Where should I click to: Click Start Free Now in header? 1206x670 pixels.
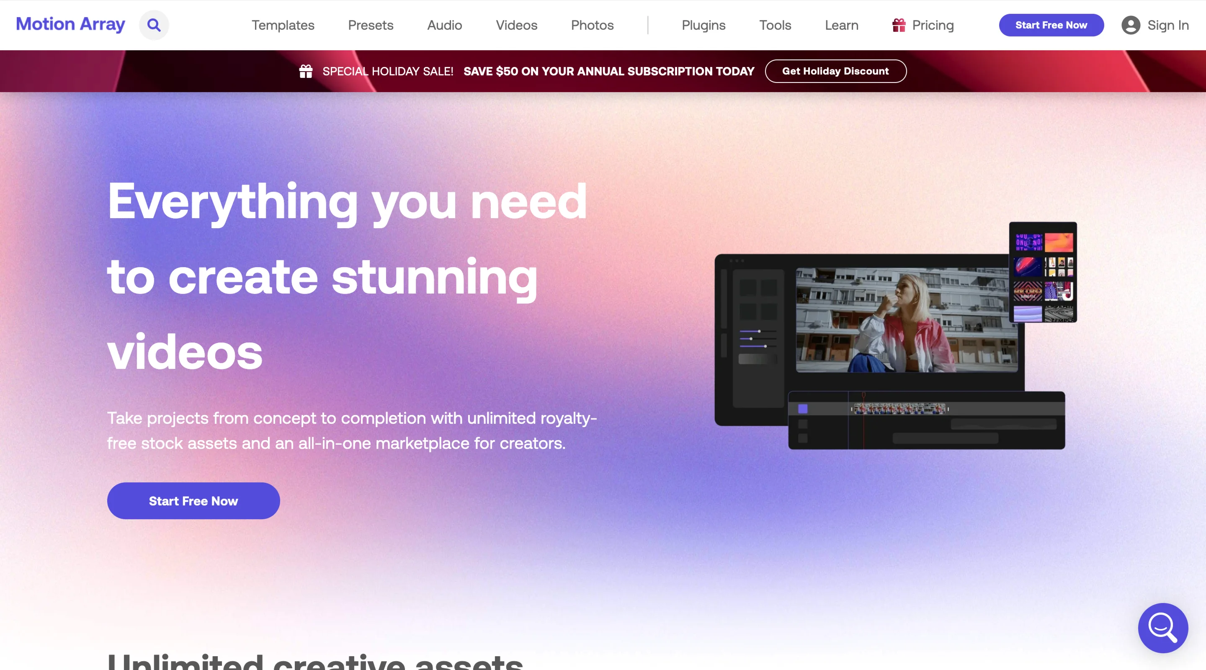[1051, 25]
